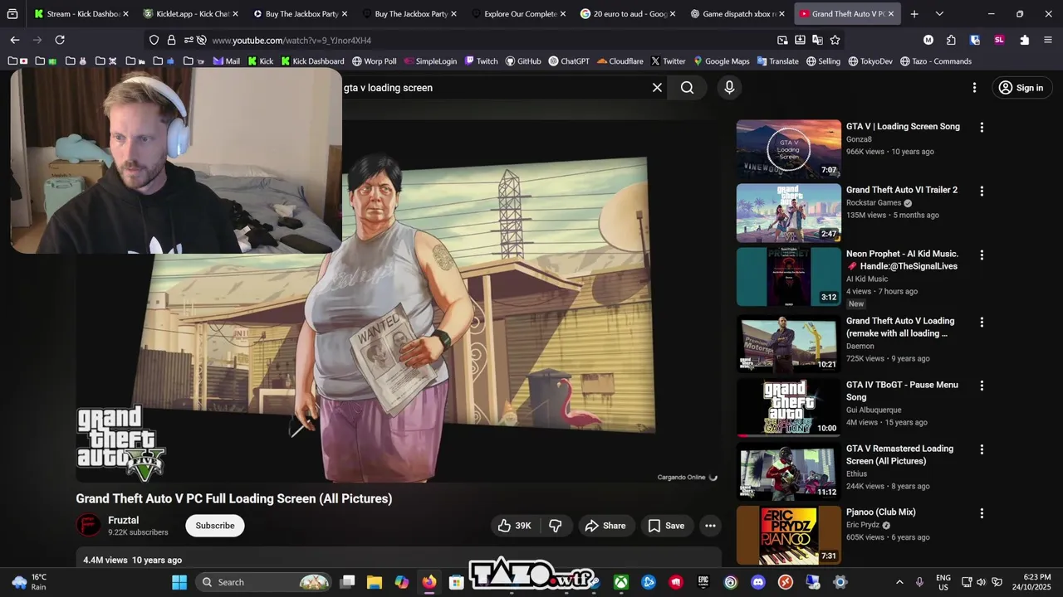Open a new browser tab
Image resolution: width=1063 pixels, height=597 pixels.
914,13
